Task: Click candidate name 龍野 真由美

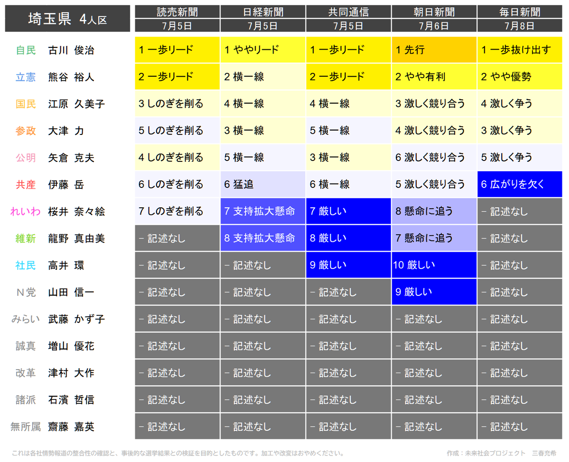Action: point(76,239)
